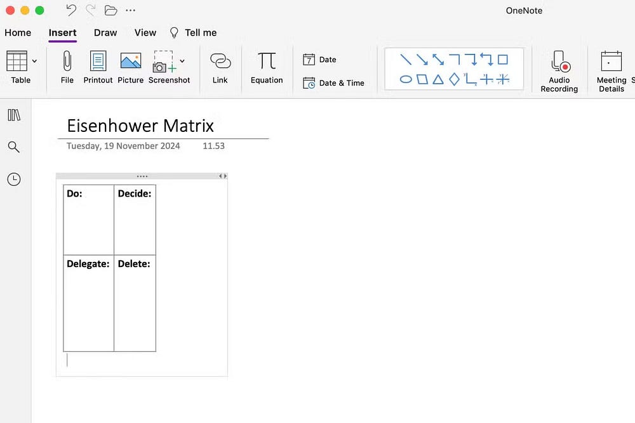Open the search magnifier in sidebar

14,147
